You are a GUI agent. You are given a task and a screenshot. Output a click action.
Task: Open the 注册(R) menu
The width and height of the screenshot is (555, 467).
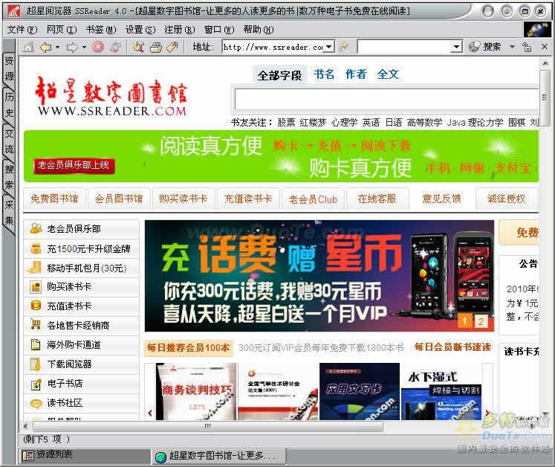click(x=180, y=30)
